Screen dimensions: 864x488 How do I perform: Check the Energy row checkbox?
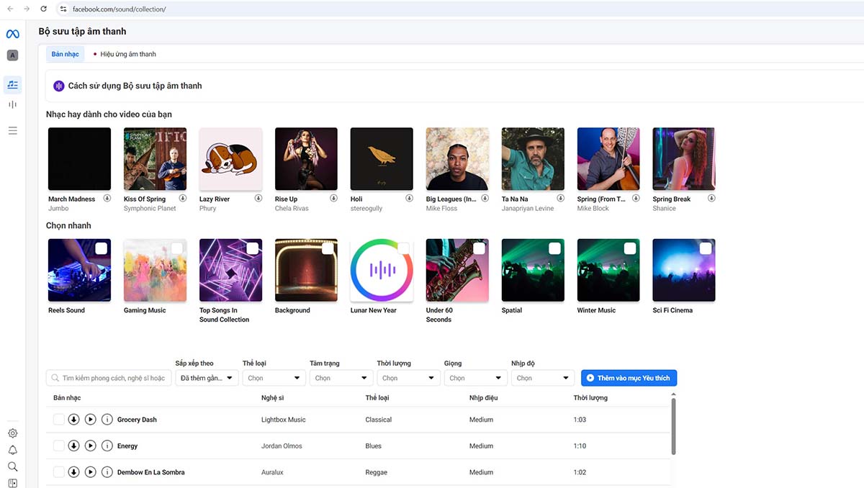click(x=58, y=446)
